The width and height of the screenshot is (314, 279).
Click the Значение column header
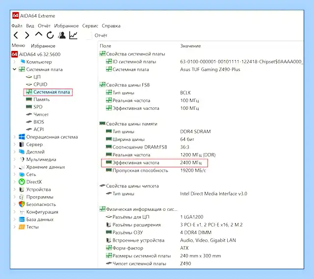click(190, 46)
